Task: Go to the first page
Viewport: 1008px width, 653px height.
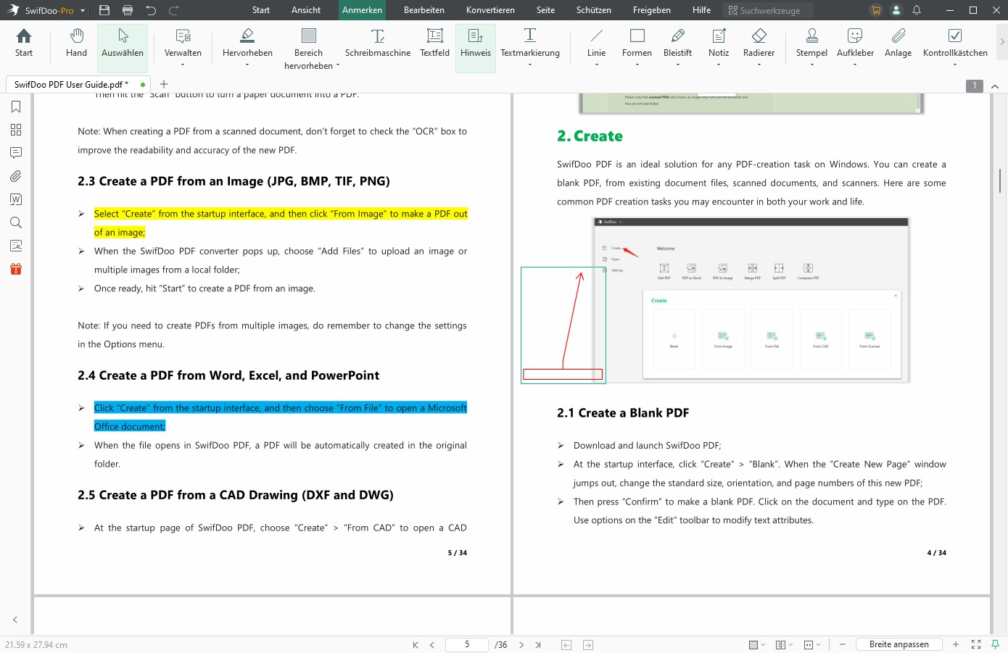Action: 416,644
